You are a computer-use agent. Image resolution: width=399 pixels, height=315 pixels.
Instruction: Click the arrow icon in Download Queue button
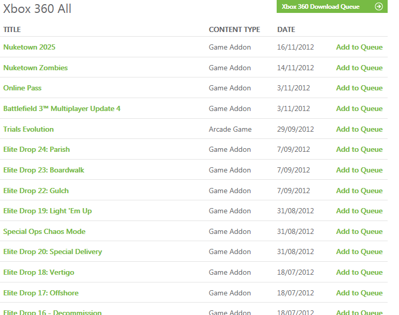pos(379,6)
